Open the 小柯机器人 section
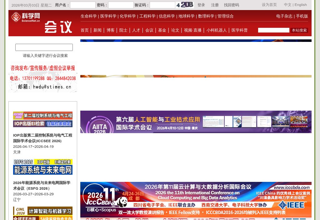The height and width of the screenshot is (220, 320). (x=217, y=30)
